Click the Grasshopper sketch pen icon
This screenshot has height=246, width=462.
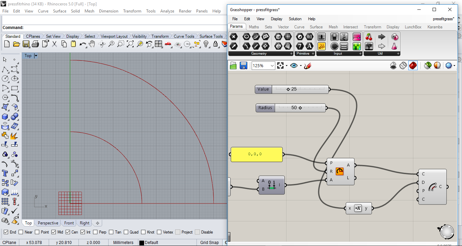click(307, 65)
